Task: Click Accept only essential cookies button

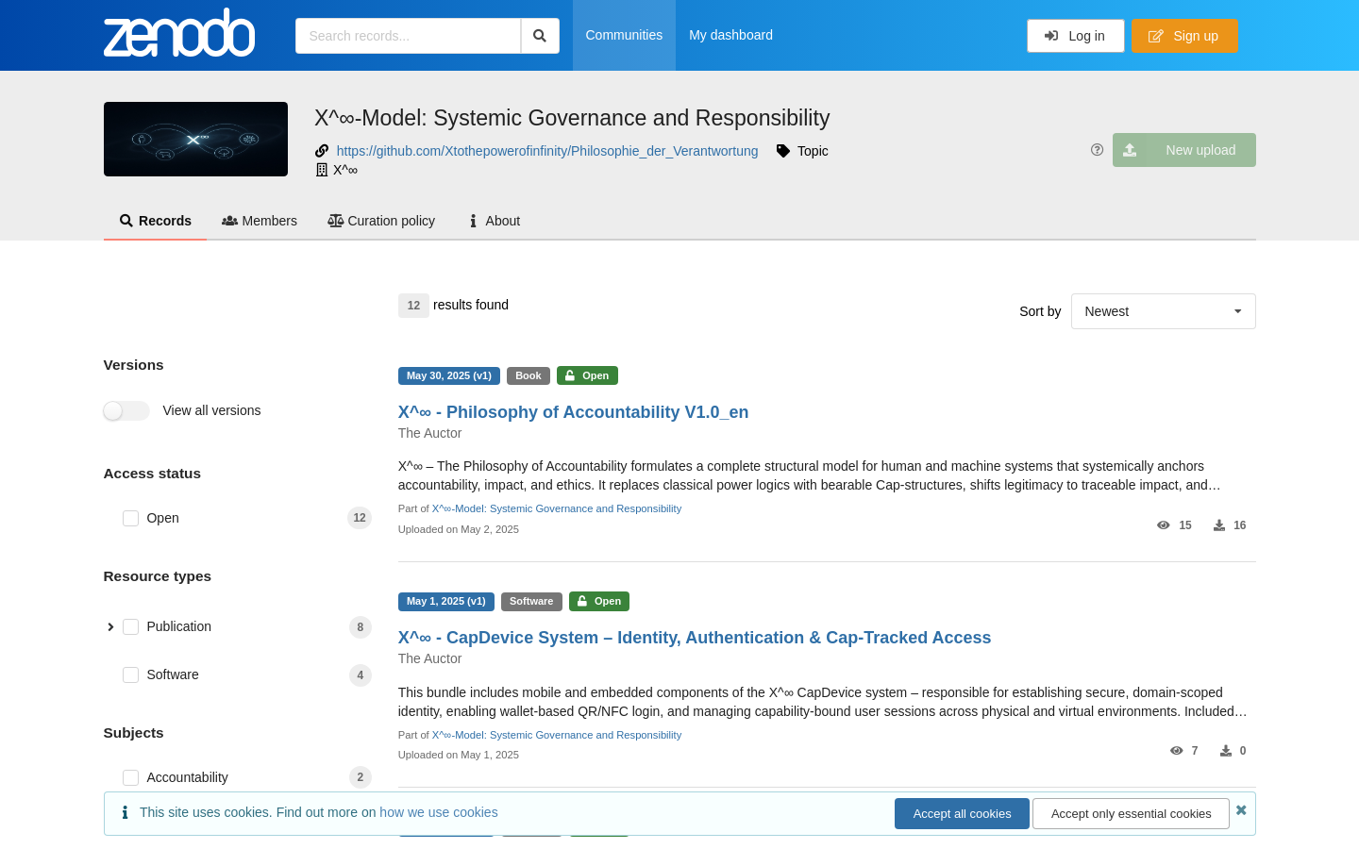Action: [1131, 813]
